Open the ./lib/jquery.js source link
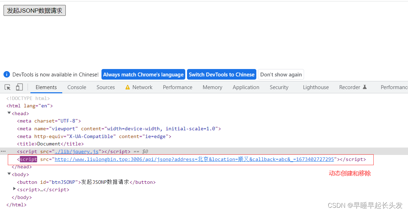408x212 pixels. (76, 151)
